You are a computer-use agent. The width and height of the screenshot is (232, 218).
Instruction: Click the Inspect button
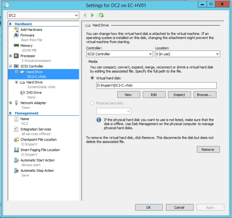[179, 95]
